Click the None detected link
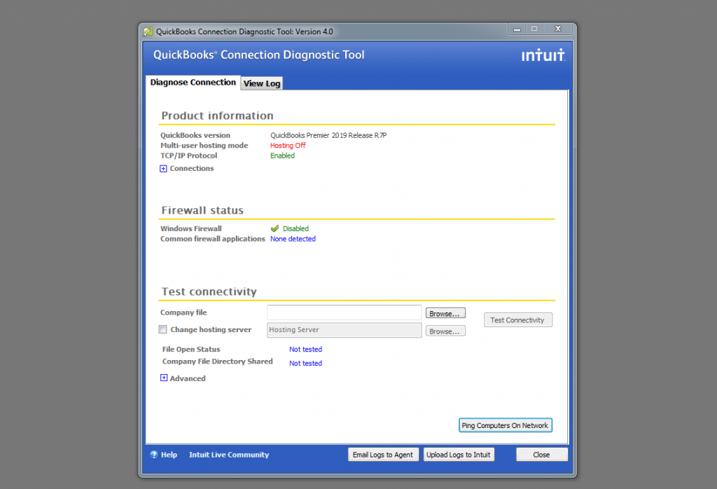 pyautogui.click(x=293, y=239)
